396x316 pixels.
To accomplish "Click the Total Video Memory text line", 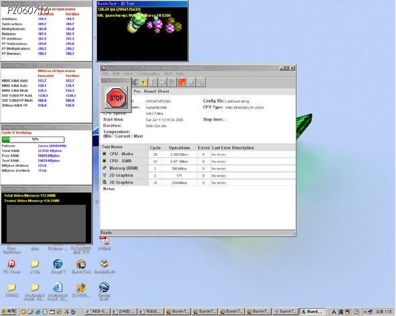I will click(x=29, y=195).
